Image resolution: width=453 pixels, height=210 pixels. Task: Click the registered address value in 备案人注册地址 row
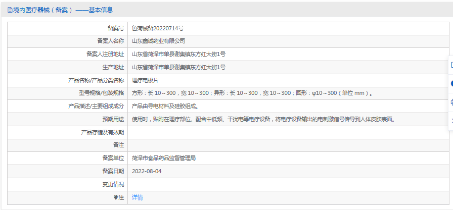click(179, 54)
